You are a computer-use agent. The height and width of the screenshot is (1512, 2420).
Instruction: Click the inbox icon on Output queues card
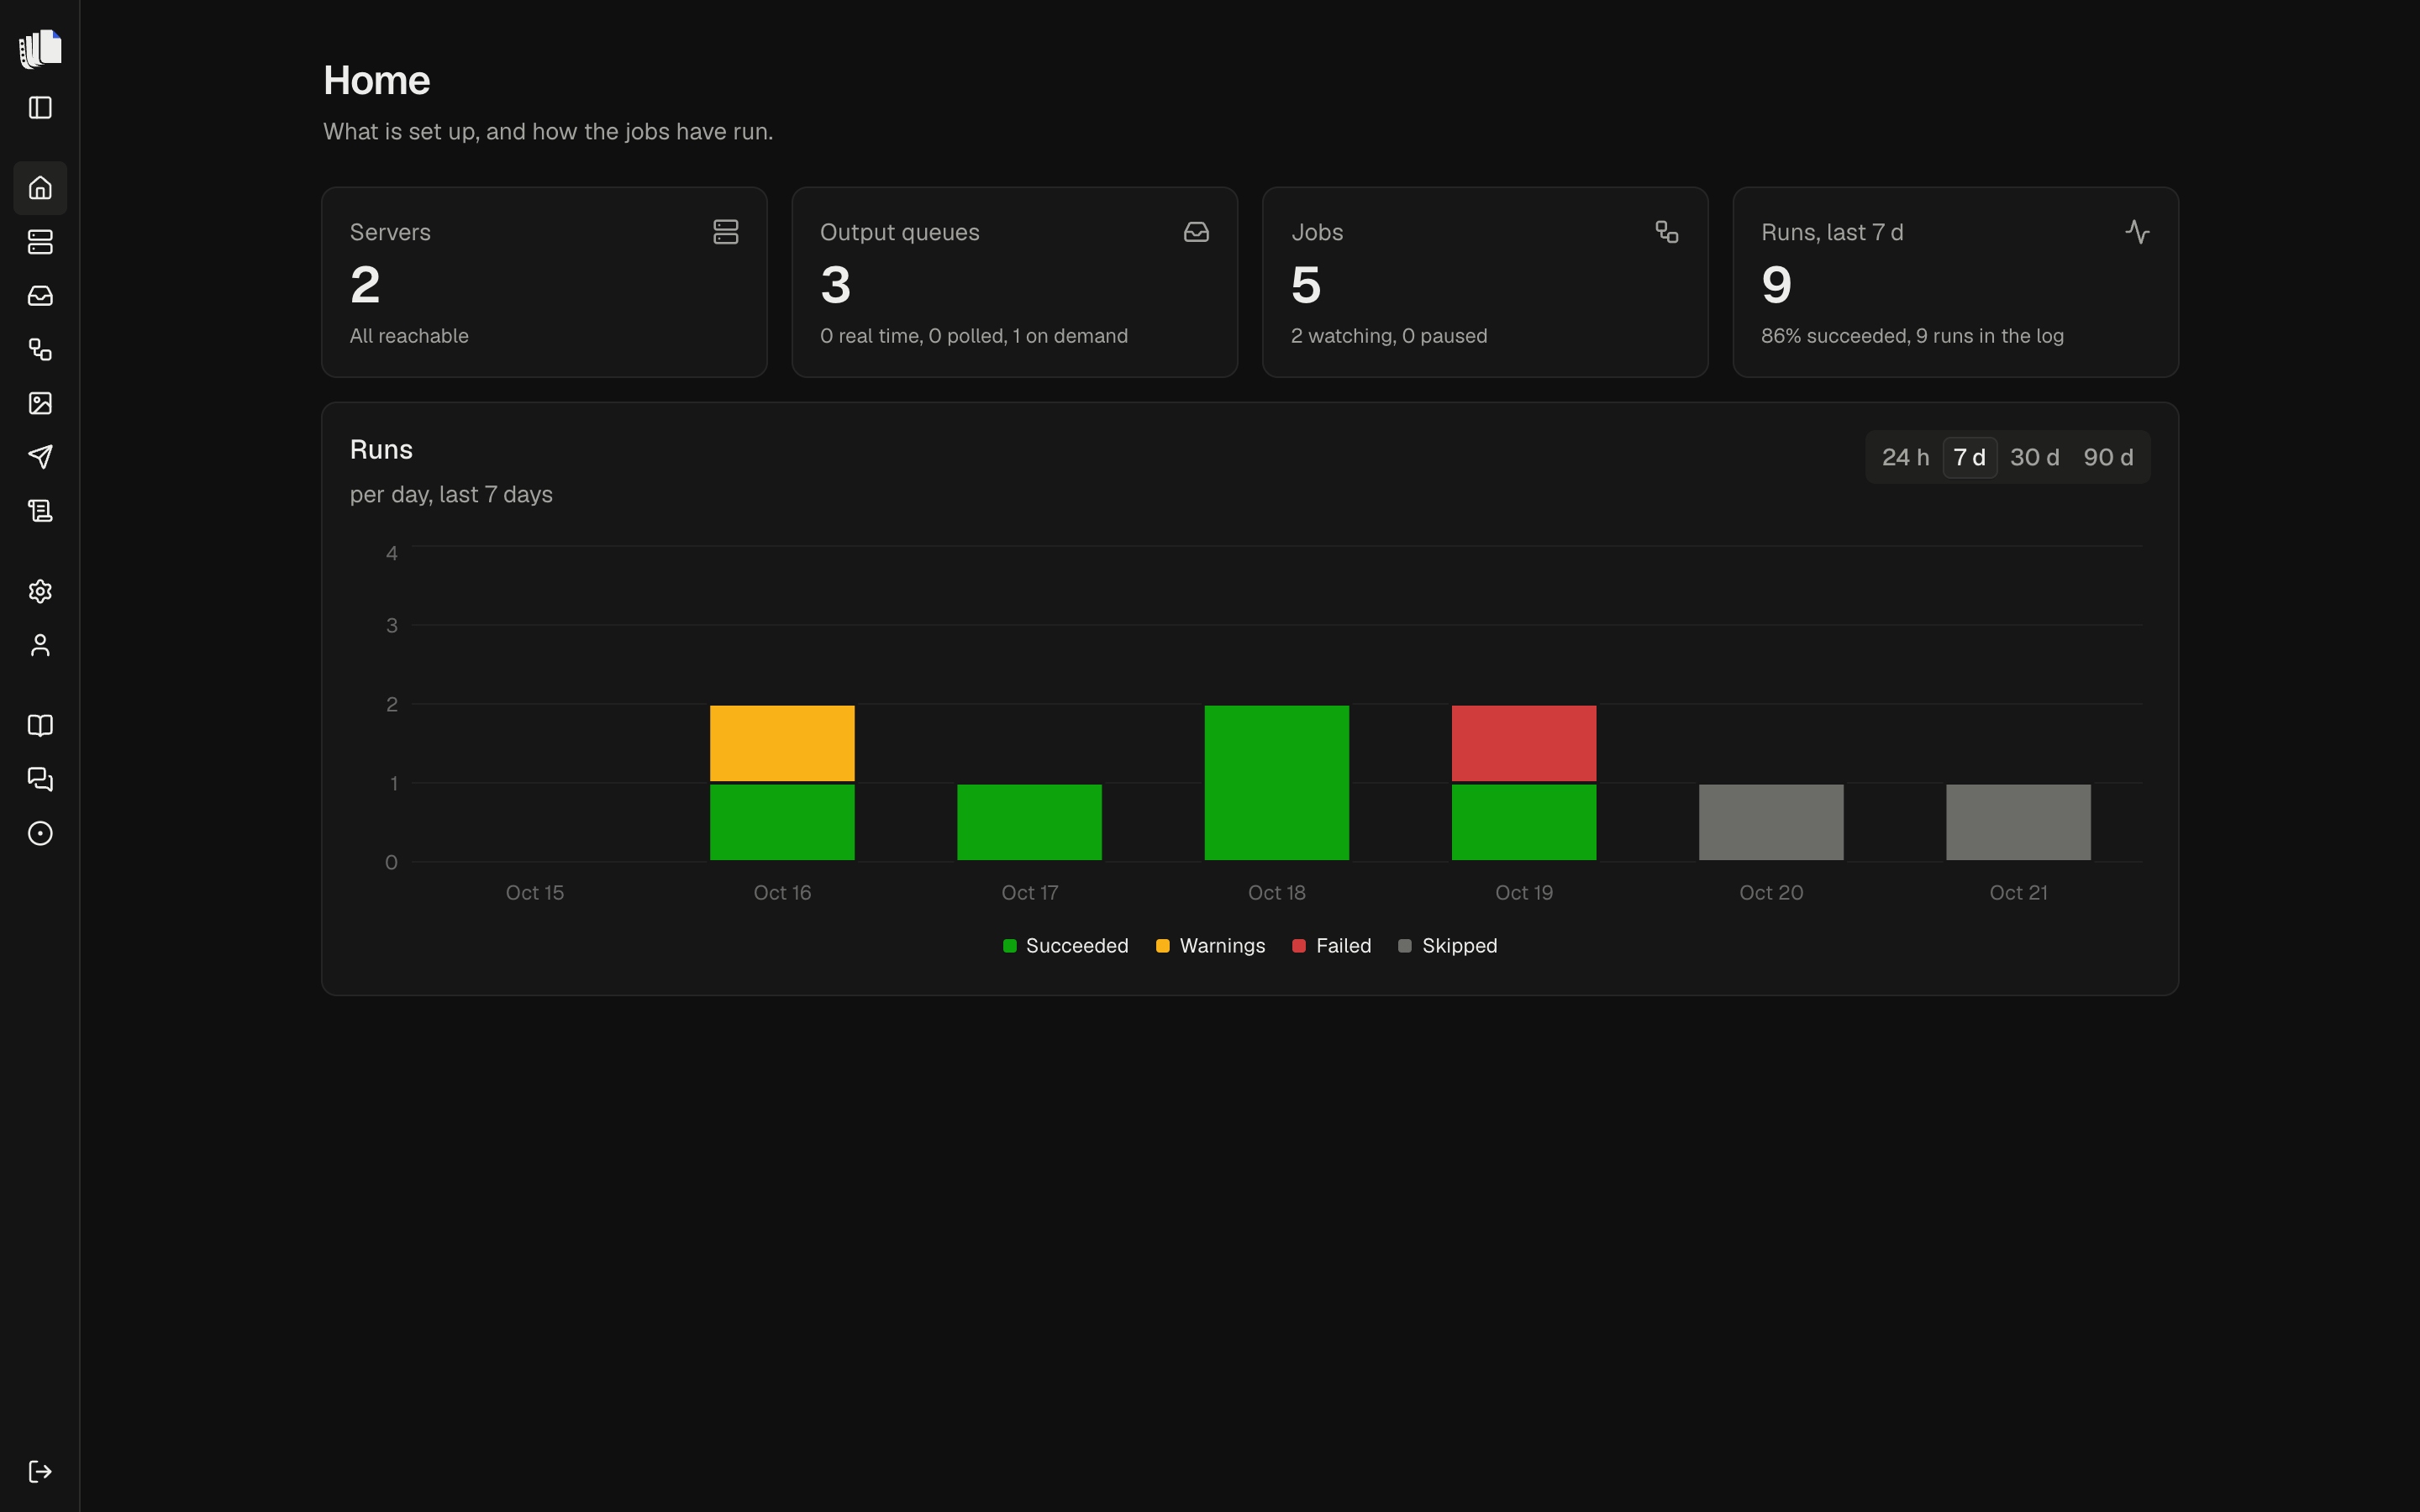[x=1196, y=232]
